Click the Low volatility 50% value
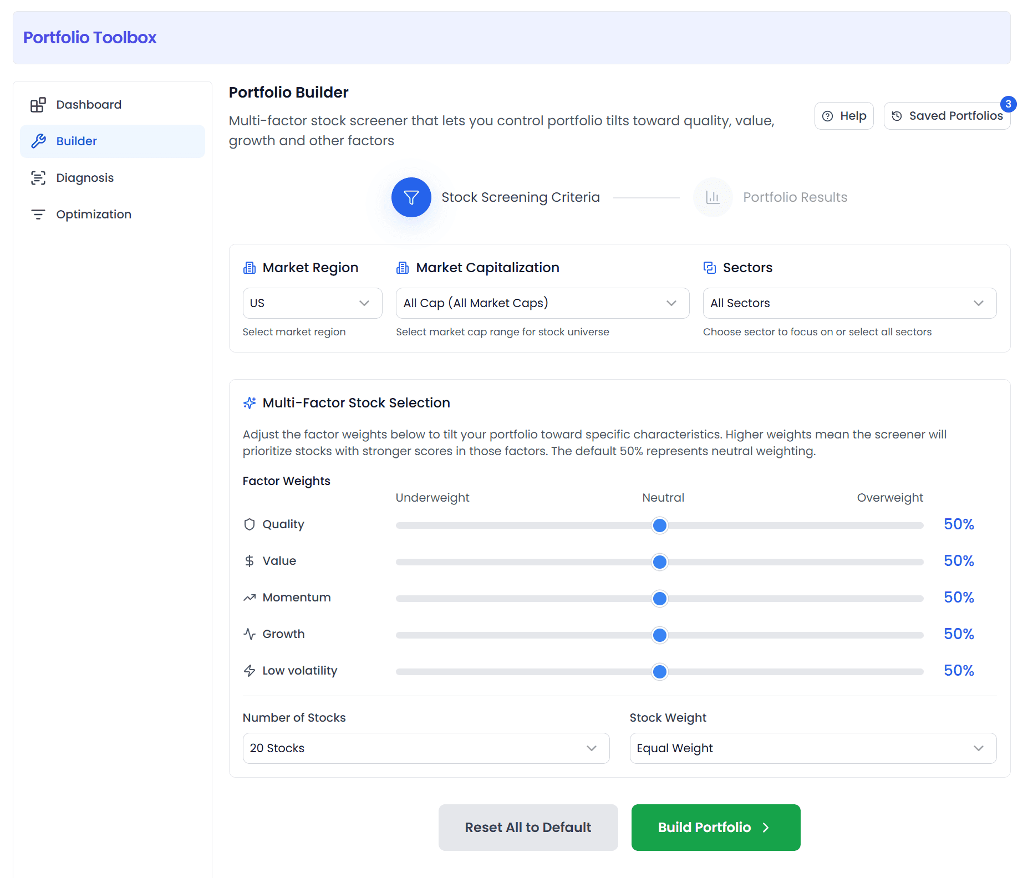The image size is (1028, 878). (x=959, y=671)
